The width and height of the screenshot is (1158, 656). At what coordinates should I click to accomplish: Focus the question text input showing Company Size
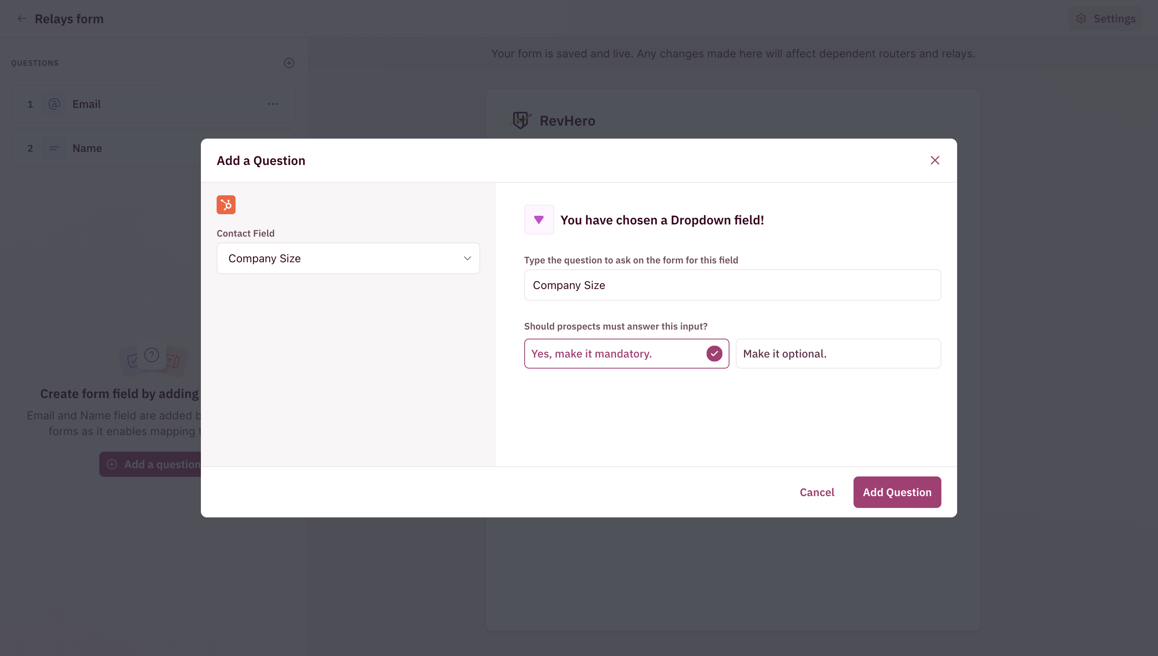click(x=732, y=285)
